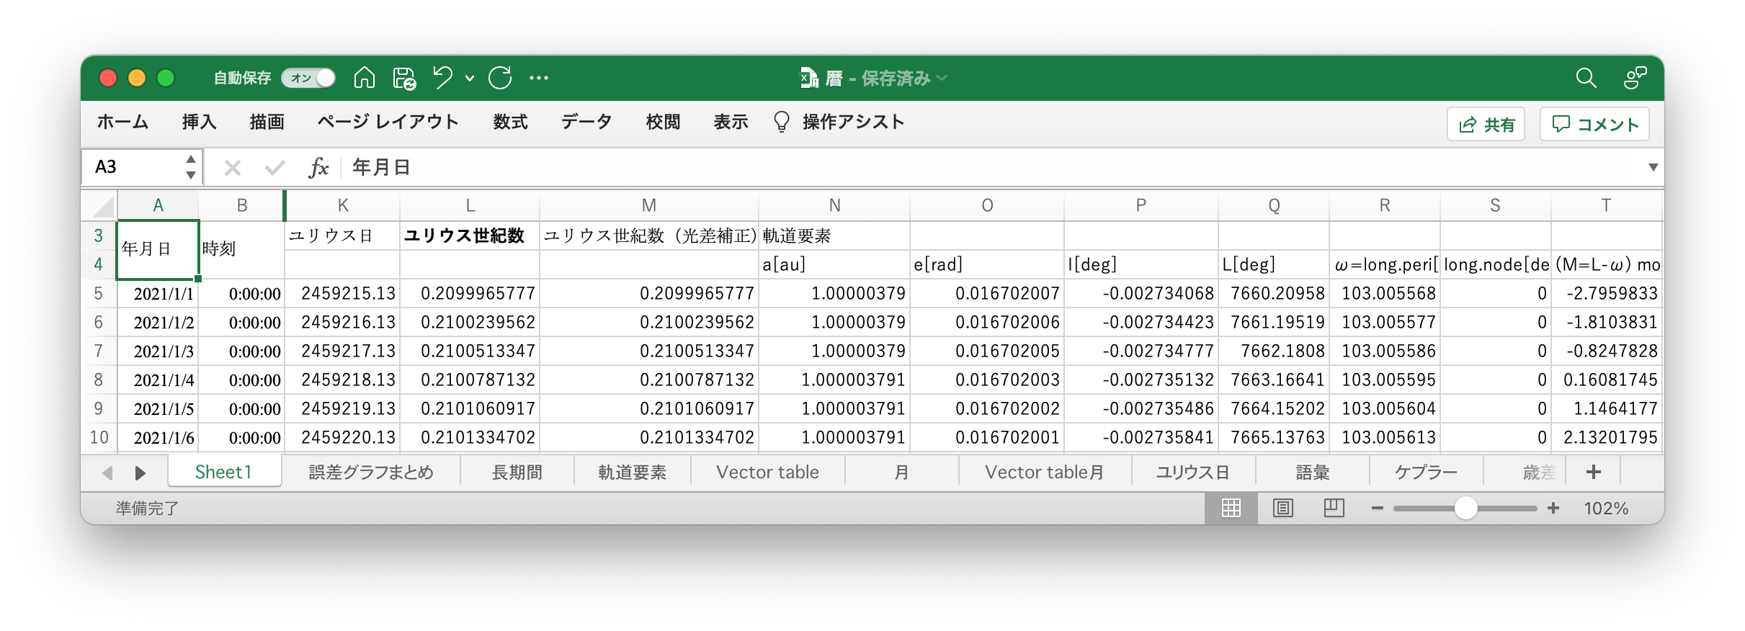Click cell with bold ユリウス世紀数
The image size is (1745, 631).
tap(470, 236)
